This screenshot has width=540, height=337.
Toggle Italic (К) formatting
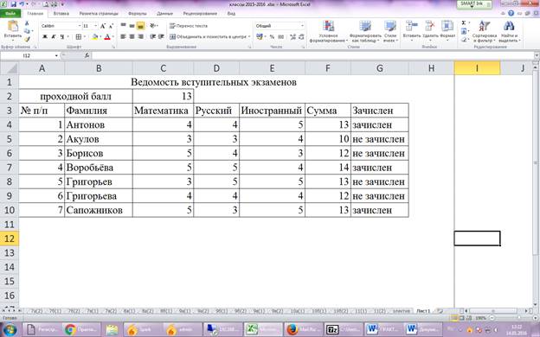pos(54,36)
